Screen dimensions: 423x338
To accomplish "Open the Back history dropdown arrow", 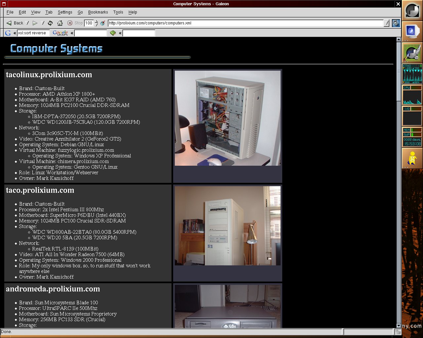I will (x=28, y=23).
